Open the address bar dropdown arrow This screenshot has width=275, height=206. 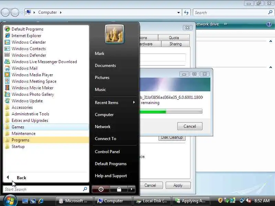178,12
